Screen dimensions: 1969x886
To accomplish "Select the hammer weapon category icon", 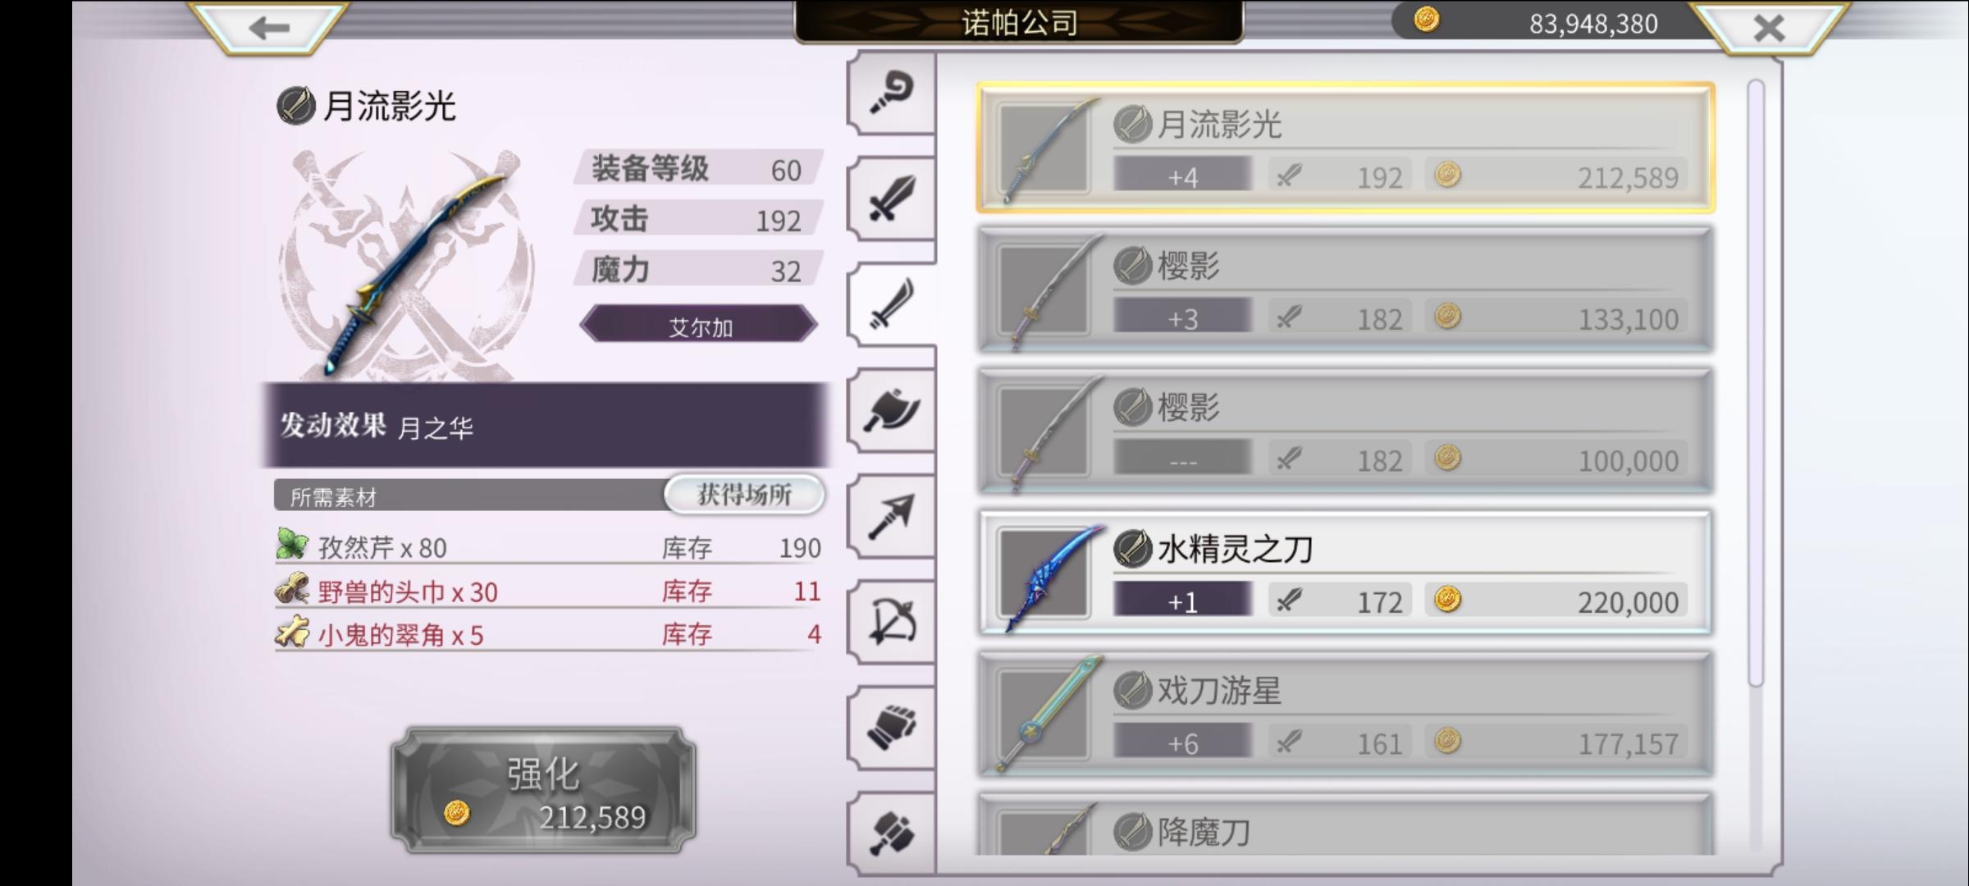I will [892, 832].
